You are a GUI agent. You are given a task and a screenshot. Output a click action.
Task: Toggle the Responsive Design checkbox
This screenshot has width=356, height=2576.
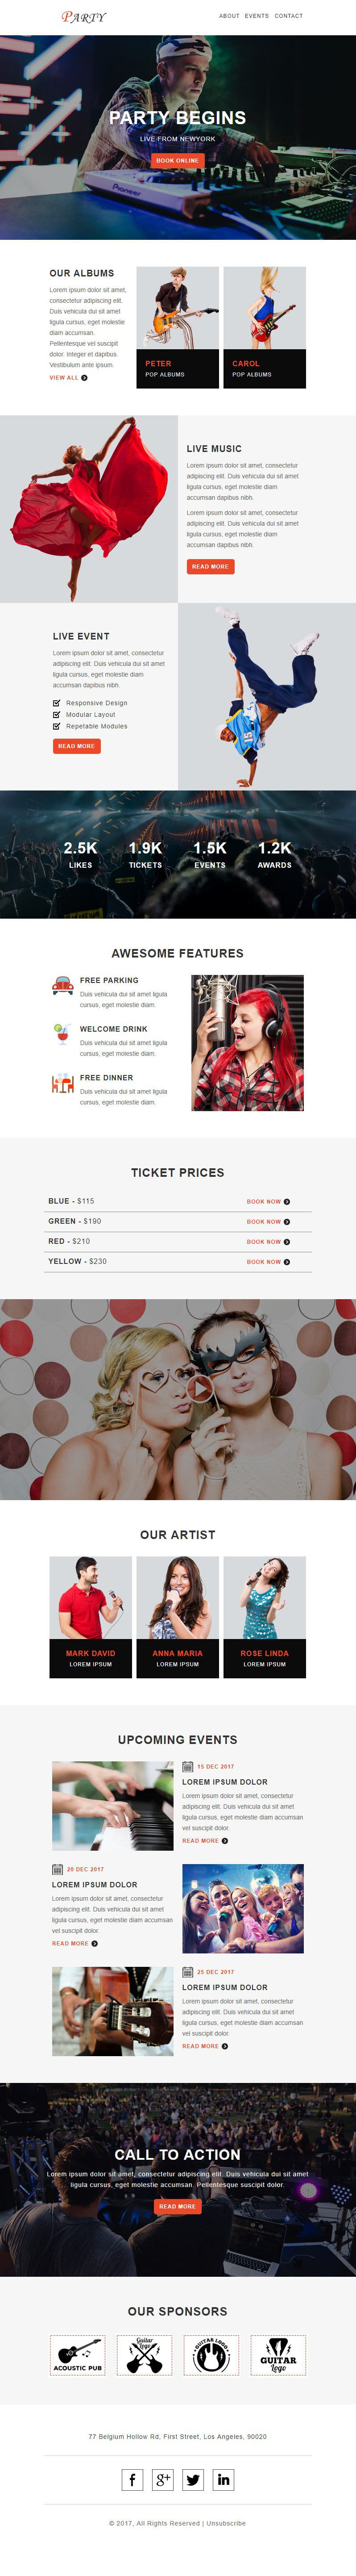pos(57,703)
